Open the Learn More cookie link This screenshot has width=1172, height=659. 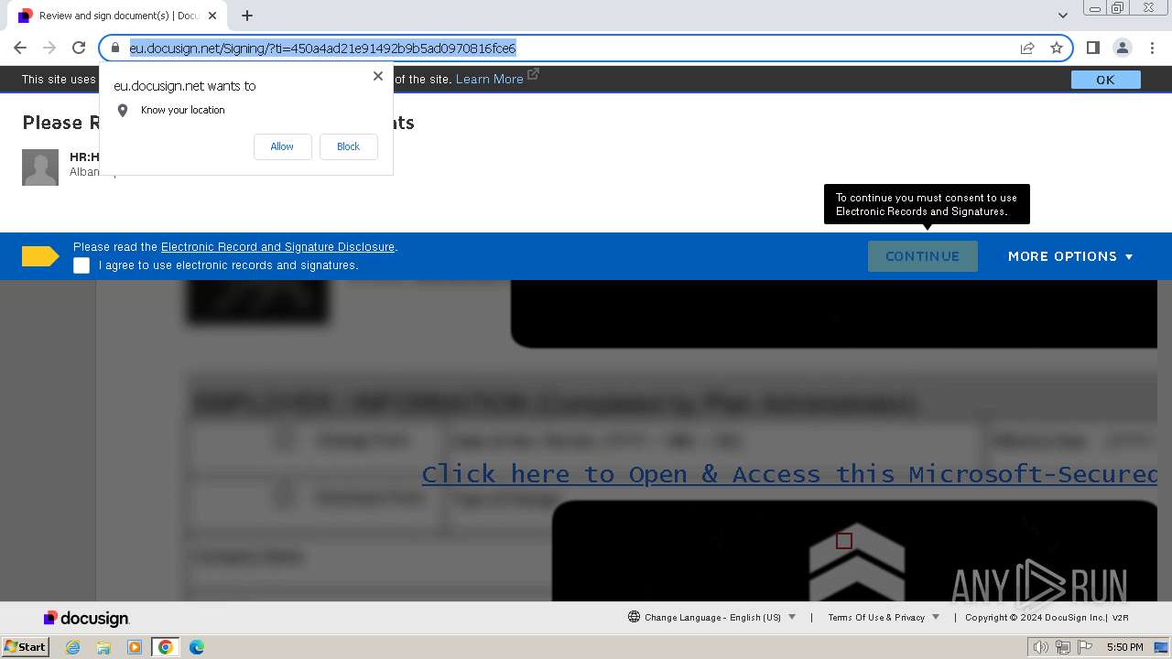(x=490, y=79)
